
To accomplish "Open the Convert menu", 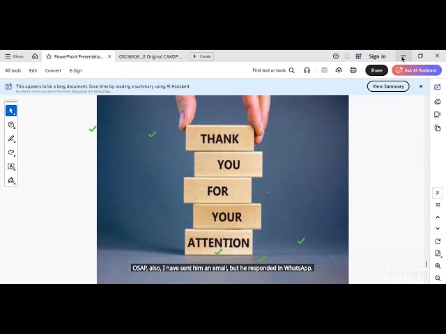I will pos(53,70).
